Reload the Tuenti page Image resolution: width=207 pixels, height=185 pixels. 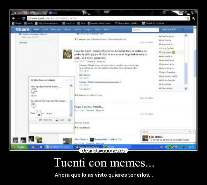(24, 18)
